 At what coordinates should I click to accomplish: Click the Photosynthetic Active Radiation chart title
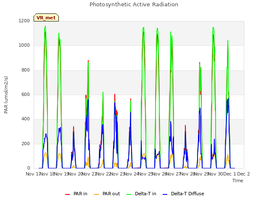click(x=134, y=5)
